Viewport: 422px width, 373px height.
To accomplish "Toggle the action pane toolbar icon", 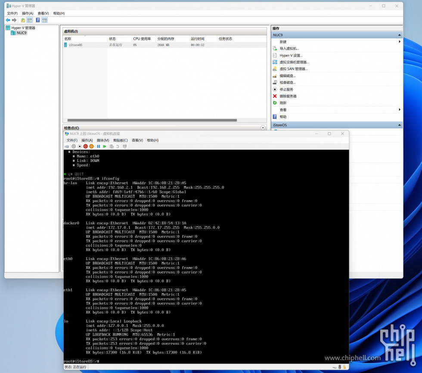I will pyautogui.click(x=45, y=20).
